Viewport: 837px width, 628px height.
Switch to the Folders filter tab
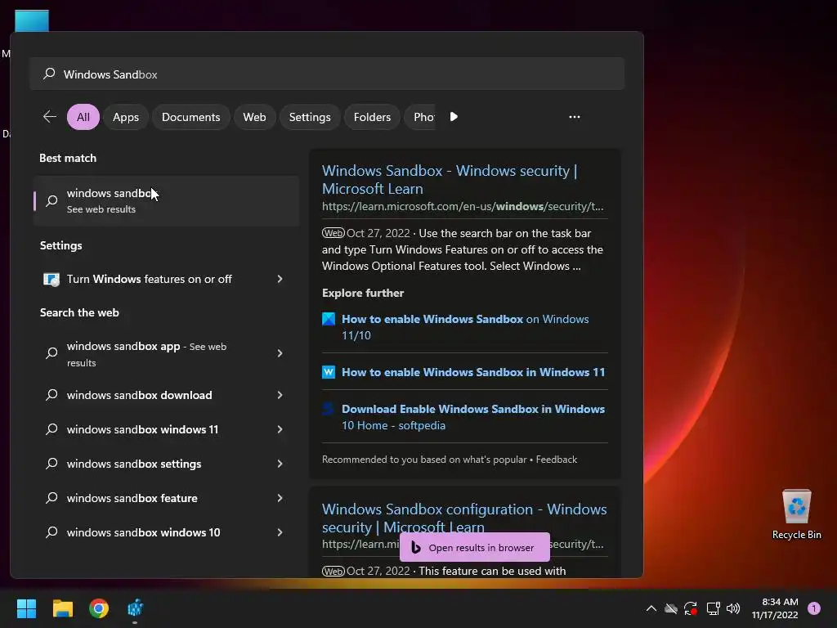click(x=372, y=117)
